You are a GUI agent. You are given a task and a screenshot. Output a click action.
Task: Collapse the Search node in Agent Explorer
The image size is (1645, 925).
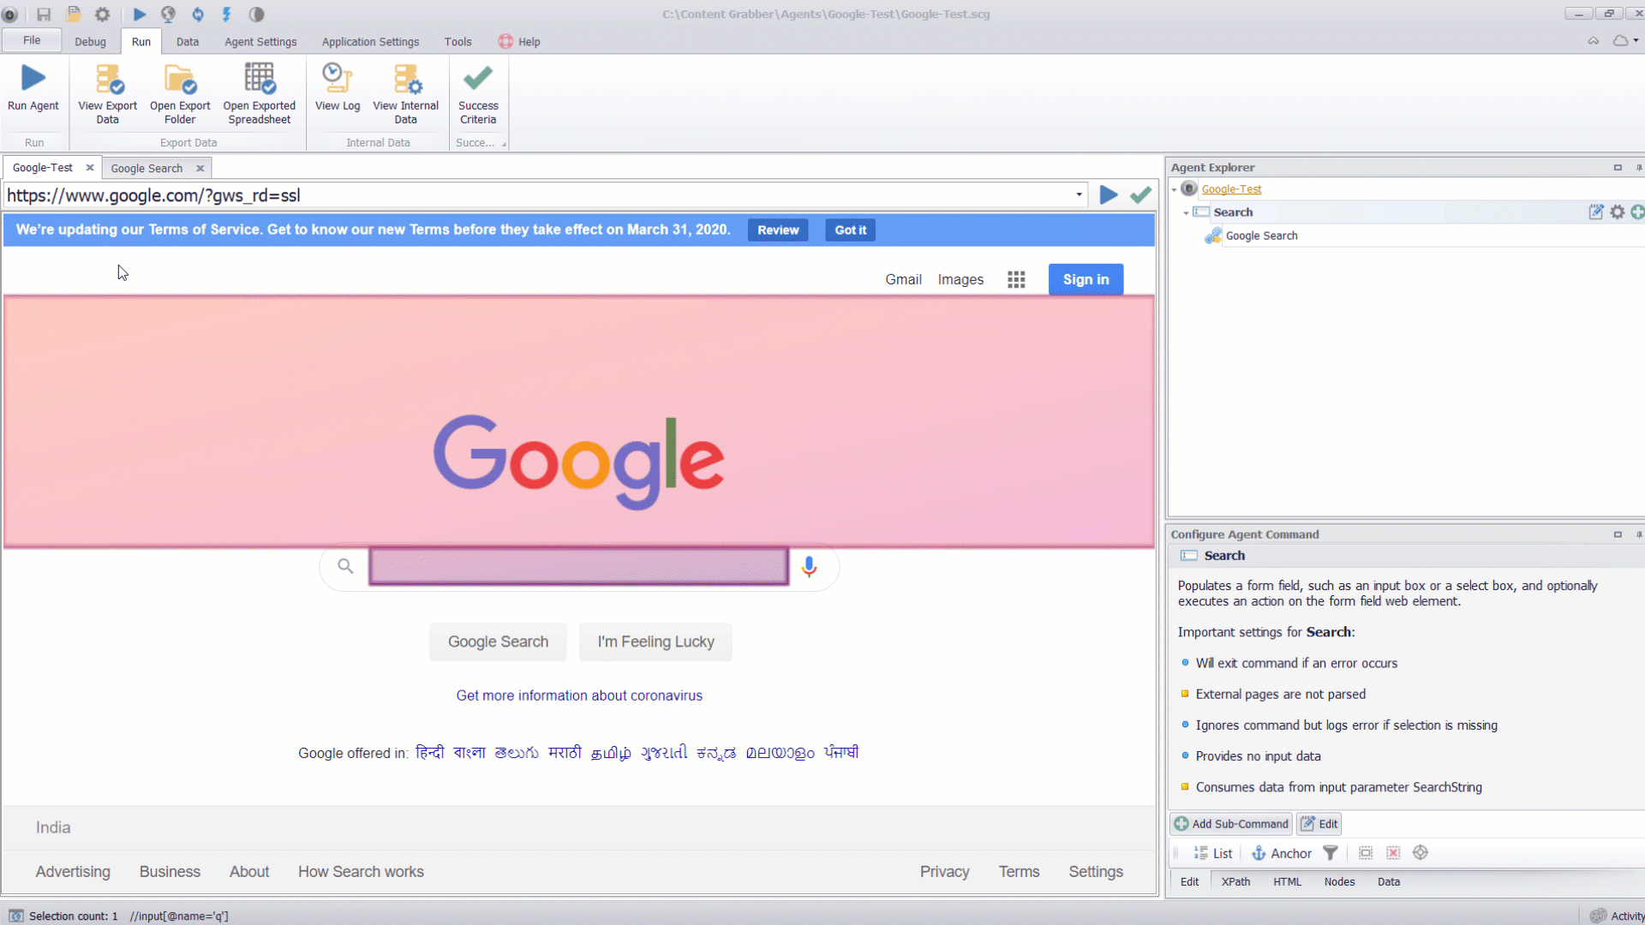pos(1186,212)
